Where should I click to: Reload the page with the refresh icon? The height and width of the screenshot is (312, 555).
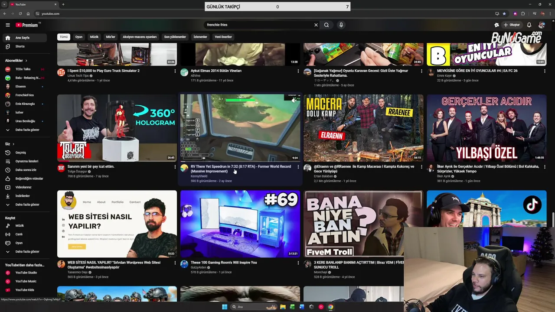(20, 13)
